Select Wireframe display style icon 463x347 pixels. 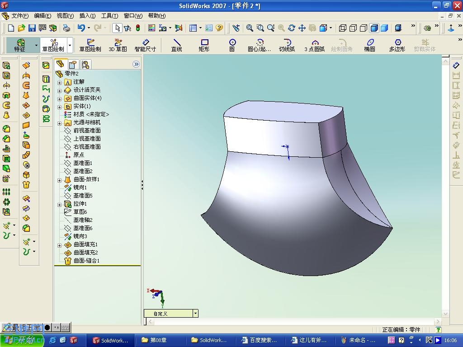343,28
